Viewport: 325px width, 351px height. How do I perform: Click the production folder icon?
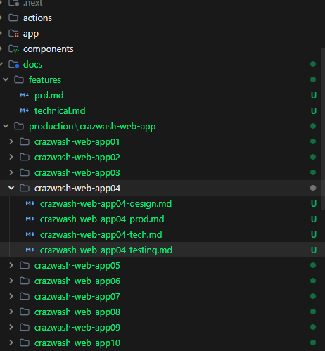tap(19, 126)
